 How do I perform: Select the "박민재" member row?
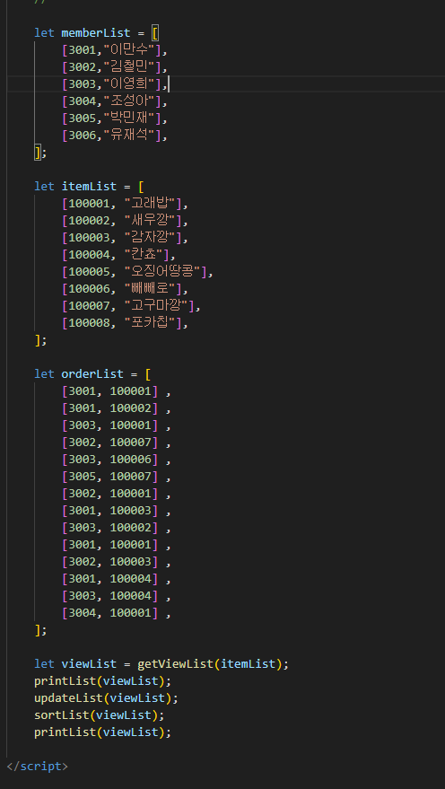click(115, 118)
